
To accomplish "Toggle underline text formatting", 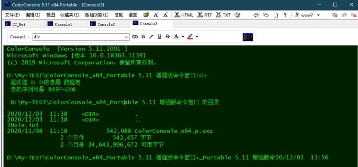I will (160, 37).
